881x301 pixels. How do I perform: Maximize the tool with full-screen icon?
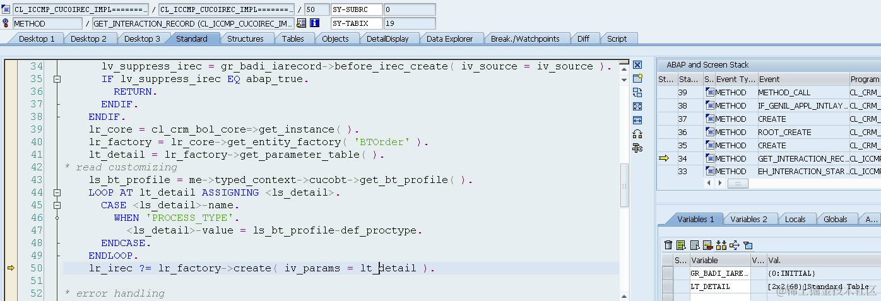click(637, 106)
